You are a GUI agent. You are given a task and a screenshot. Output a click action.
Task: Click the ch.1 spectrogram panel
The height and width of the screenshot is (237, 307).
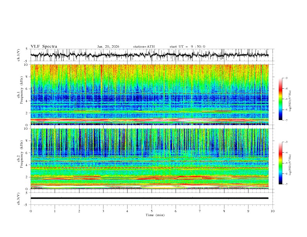click(149, 94)
